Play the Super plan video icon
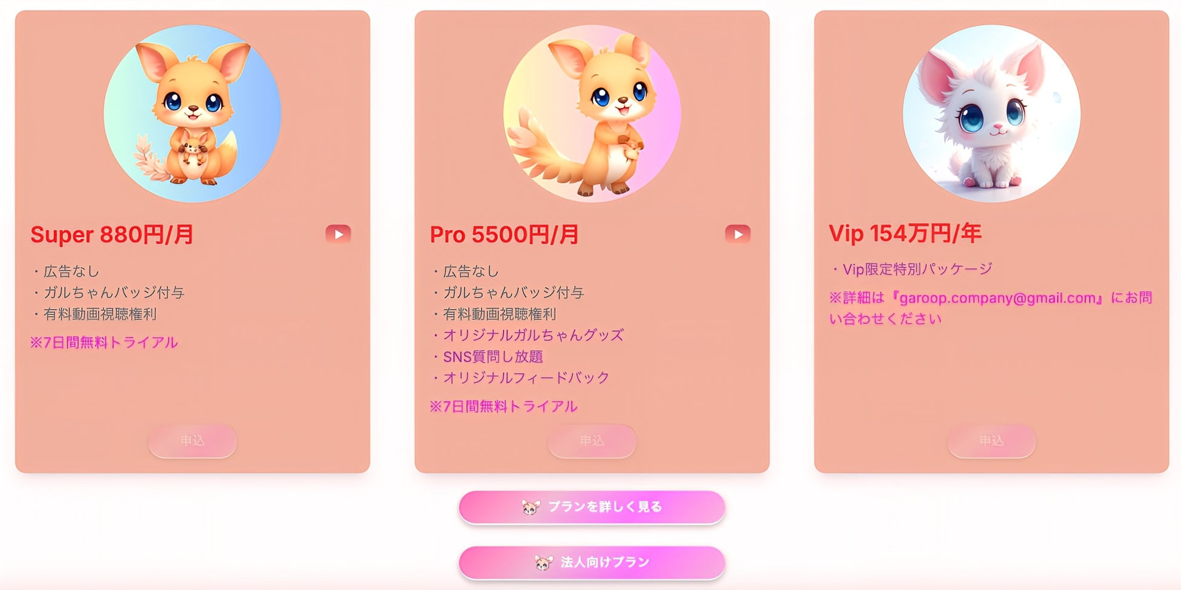This screenshot has height=590, width=1181. point(338,234)
